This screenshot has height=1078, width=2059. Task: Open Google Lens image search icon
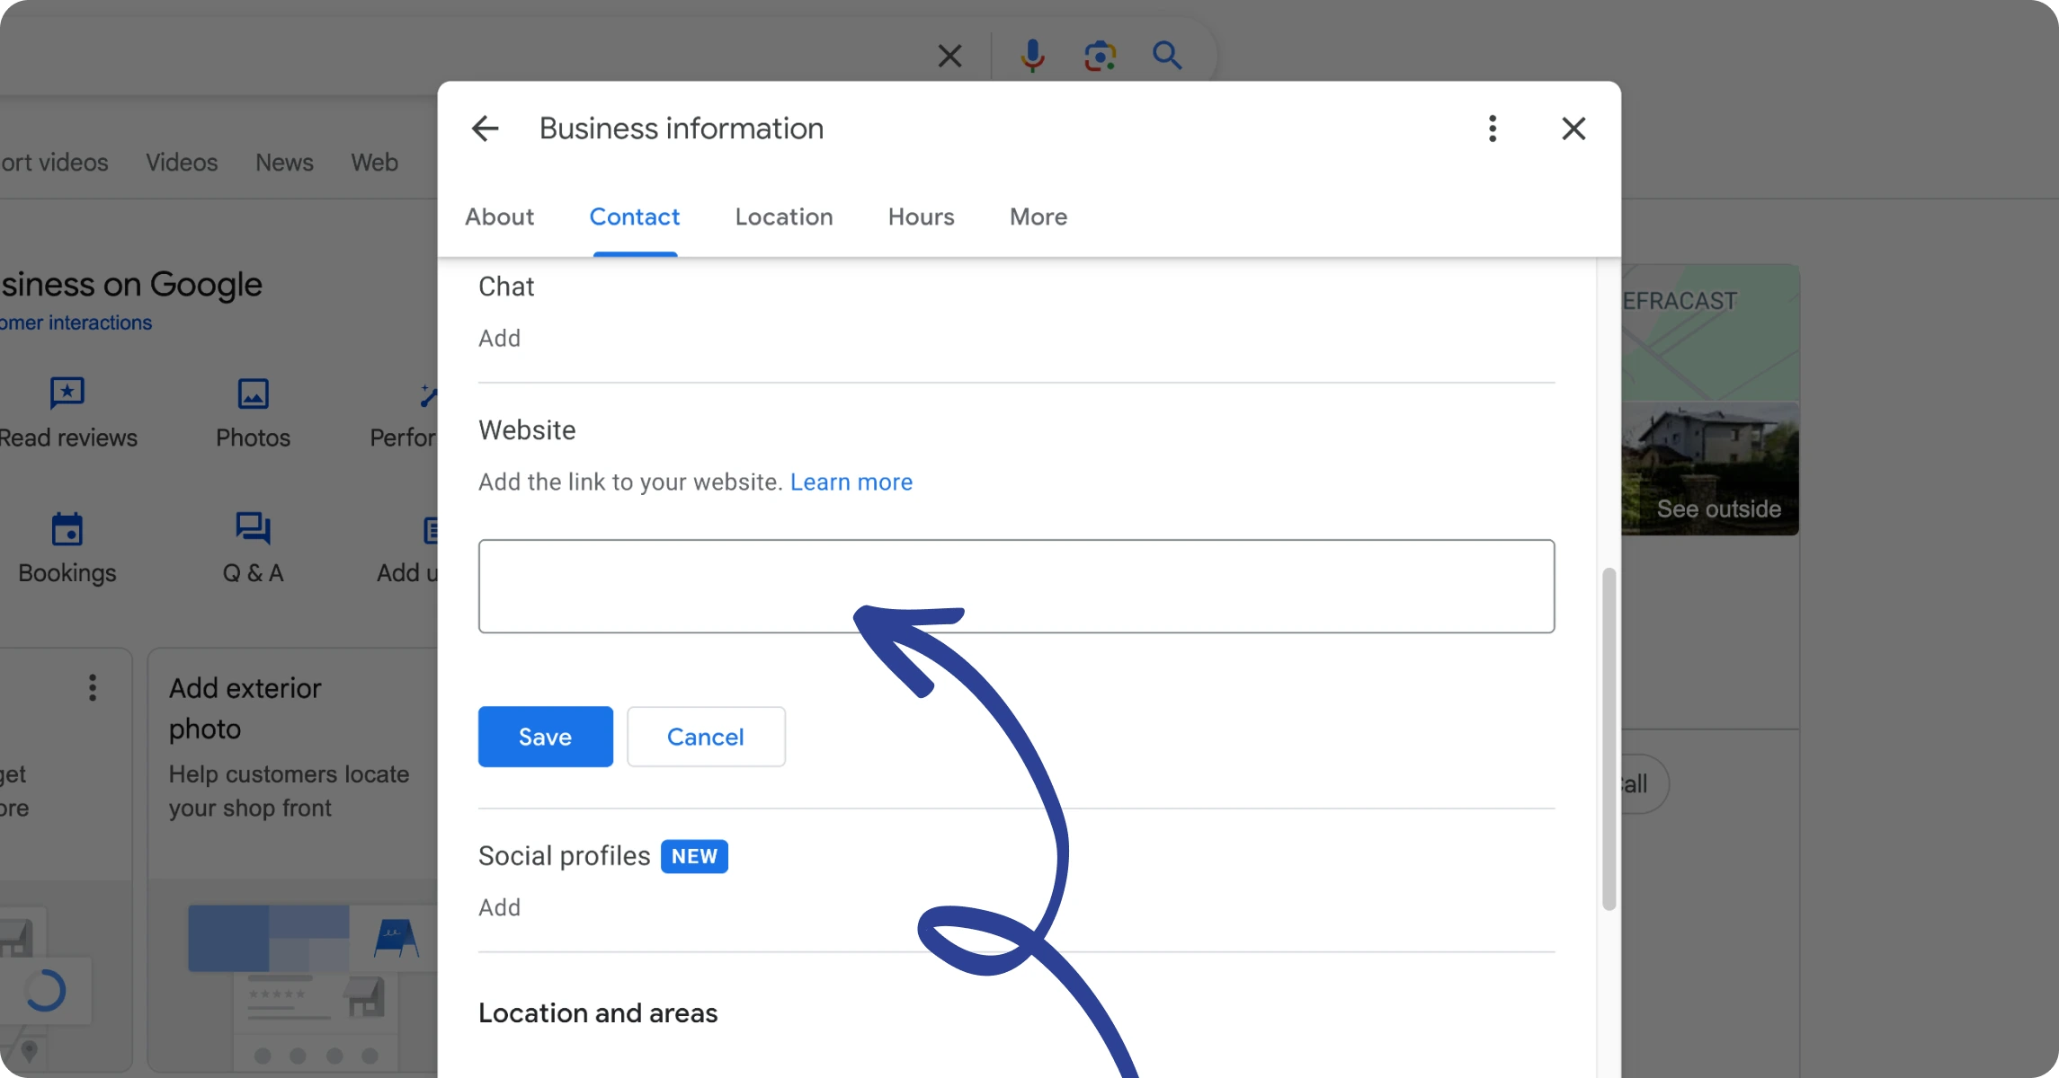click(x=1100, y=56)
